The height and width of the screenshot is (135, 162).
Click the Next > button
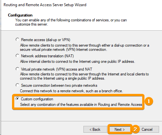[x=120, y=129]
